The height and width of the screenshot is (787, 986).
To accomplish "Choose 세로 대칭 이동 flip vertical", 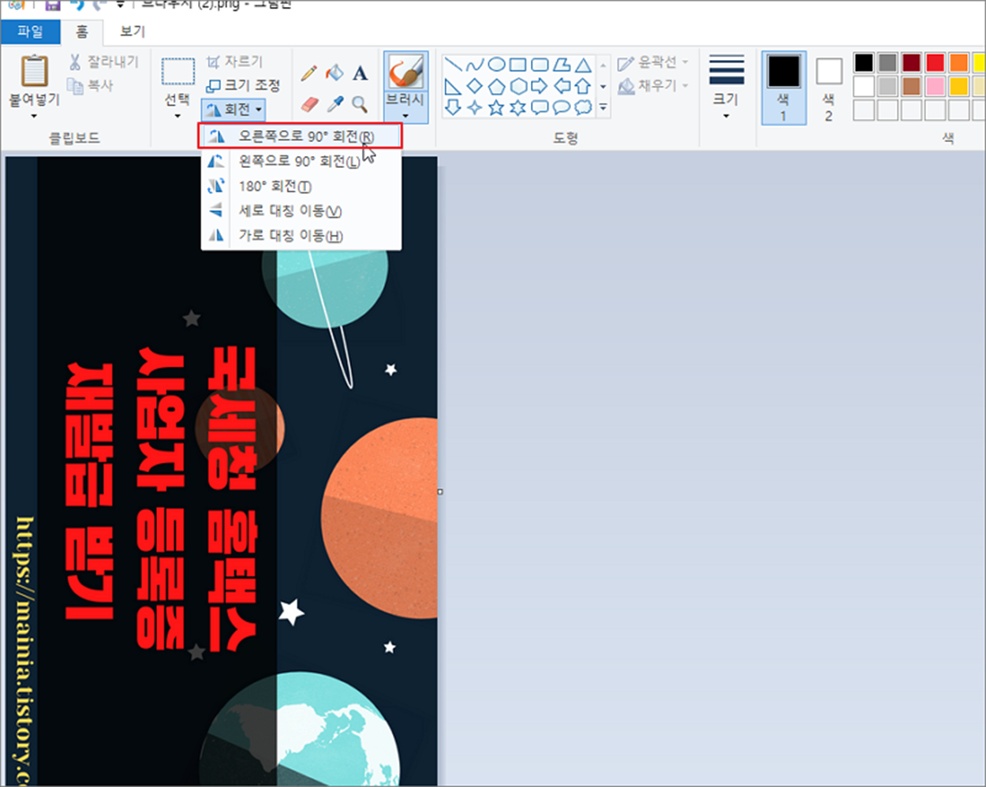I will (x=301, y=211).
